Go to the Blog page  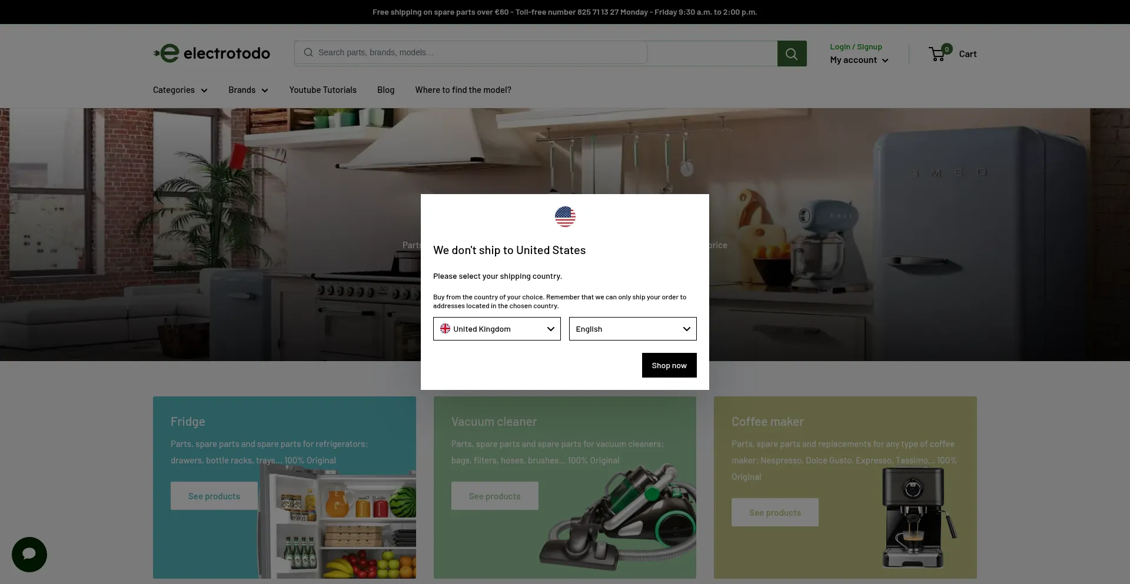385,90
